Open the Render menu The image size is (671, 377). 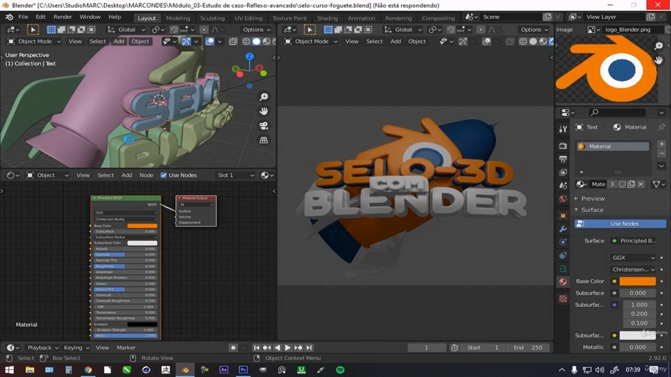click(x=62, y=17)
